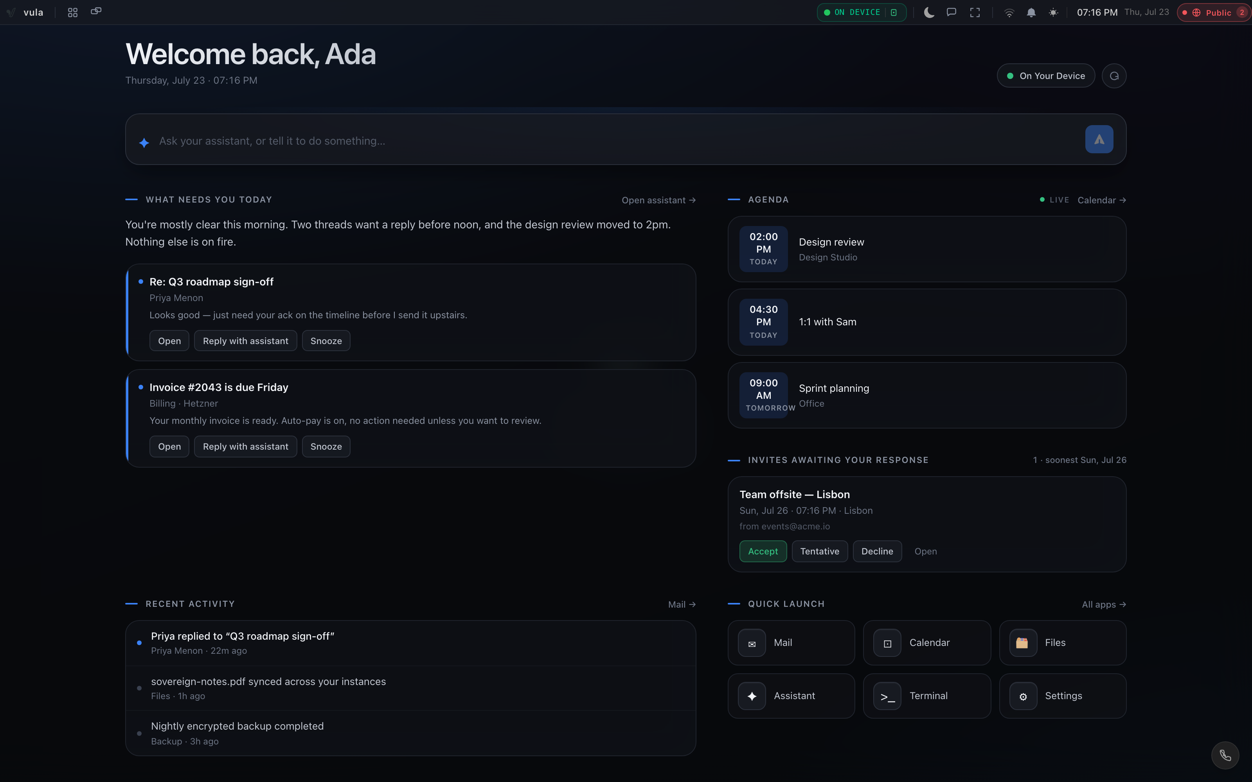Select the Sprint planning agenda item
The image size is (1252, 782).
(x=926, y=395)
